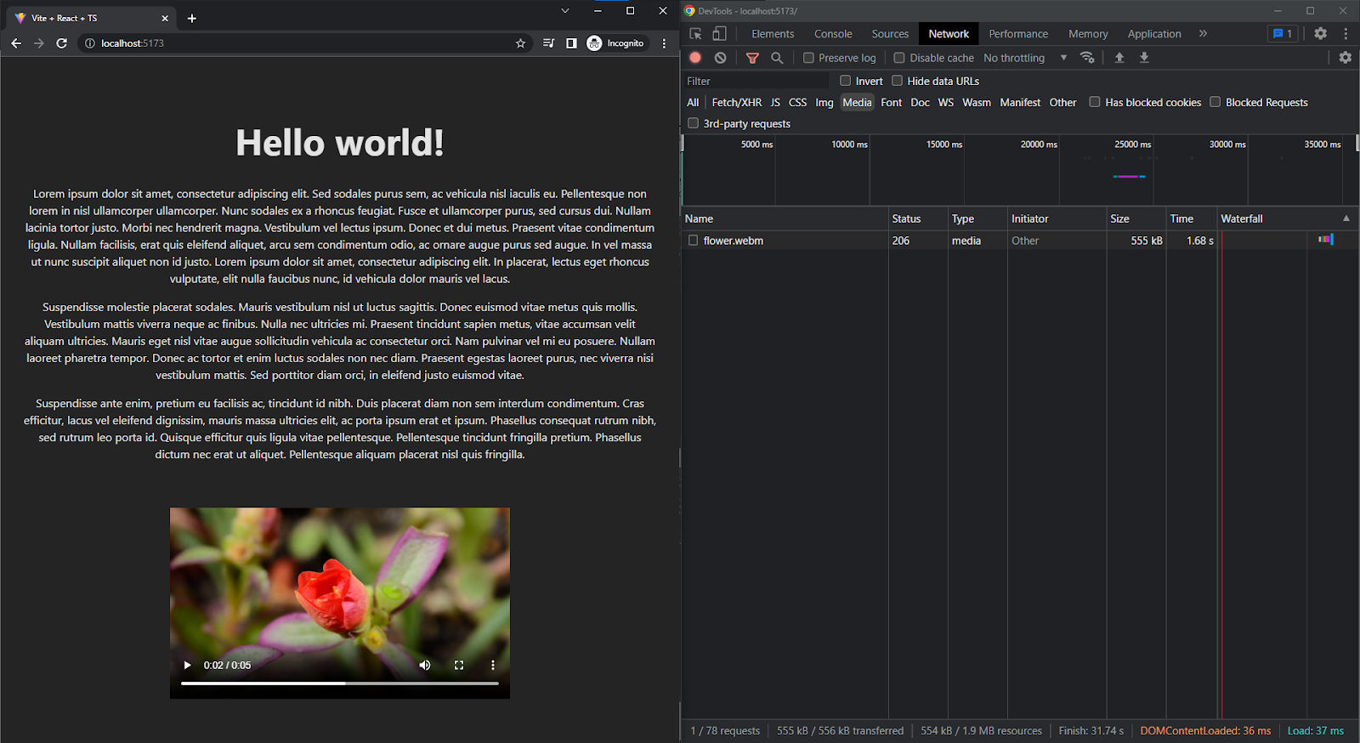Screen dimensions: 1360x743
Task: Select the Fetch/XHR filter type
Action: click(x=736, y=102)
